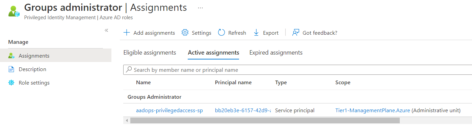Click the Manage section heading
Image resolution: width=472 pixels, height=125 pixels.
18,42
